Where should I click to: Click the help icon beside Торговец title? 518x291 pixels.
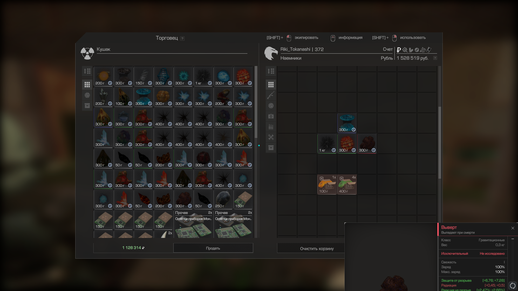click(x=182, y=39)
